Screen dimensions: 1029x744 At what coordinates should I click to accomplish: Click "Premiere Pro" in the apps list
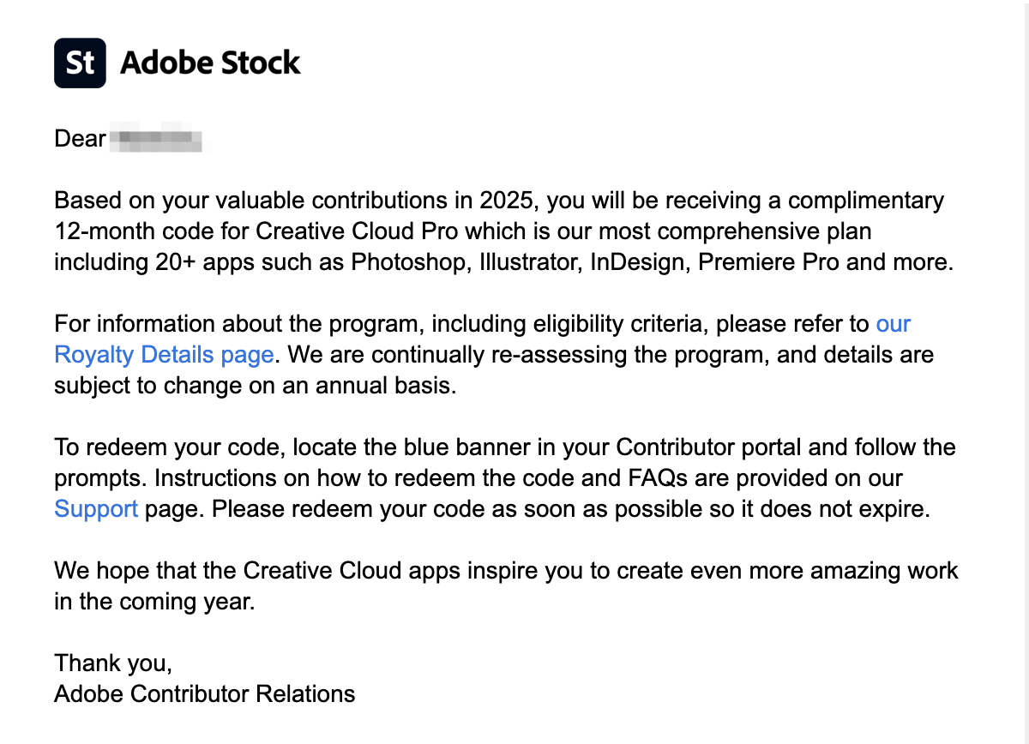coord(768,262)
